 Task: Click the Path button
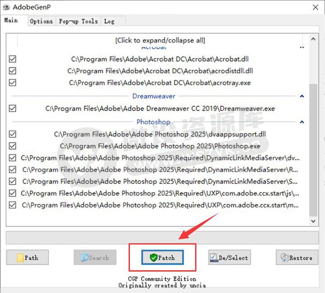[28, 257]
